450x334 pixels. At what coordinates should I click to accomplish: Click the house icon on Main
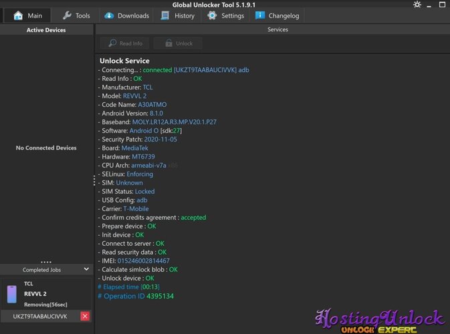[x=18, y=15]
